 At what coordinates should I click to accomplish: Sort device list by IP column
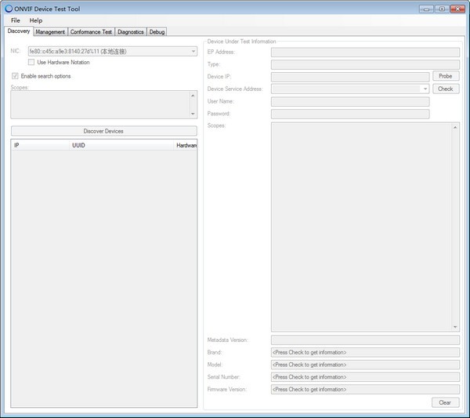click(x=40, y=145)
